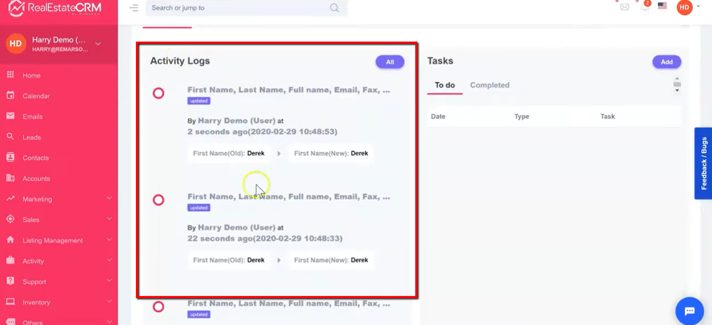The image size is (712, 325).
Task: Toggle the sidebar collapse hamburger icon
Action: point(134,8)
